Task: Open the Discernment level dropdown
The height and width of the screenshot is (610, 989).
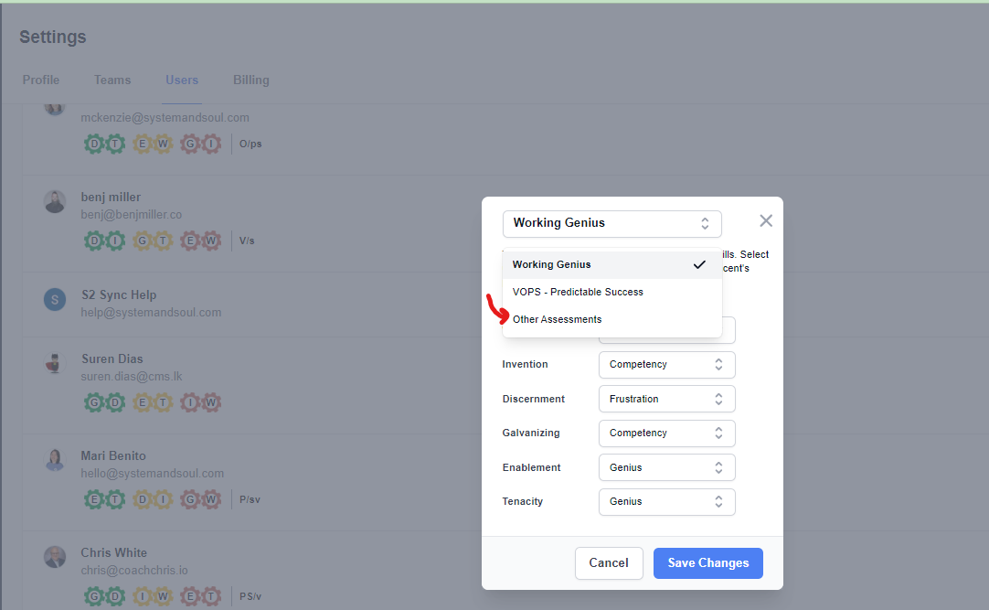Action: click(666, 399)
